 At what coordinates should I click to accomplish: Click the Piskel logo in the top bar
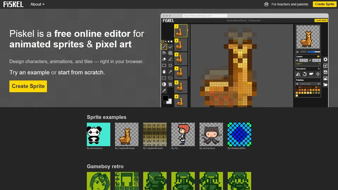13,4
